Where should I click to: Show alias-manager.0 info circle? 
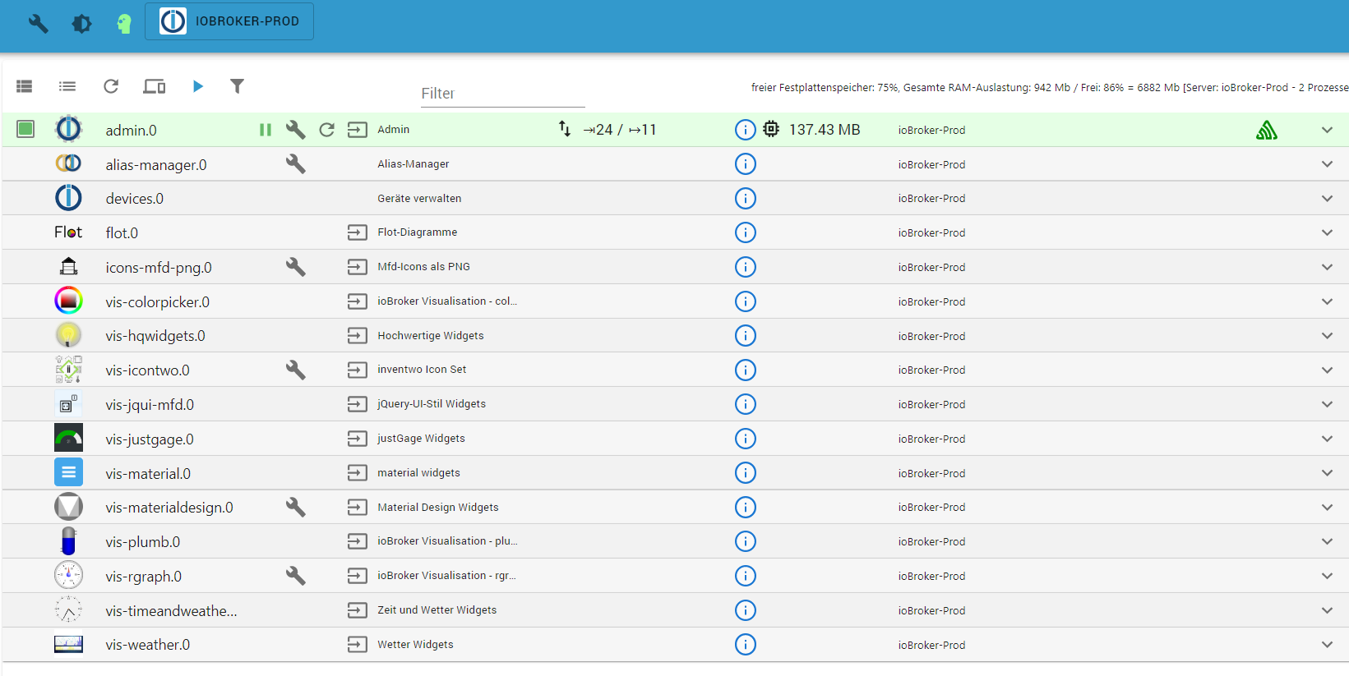[x=745, y=164]
